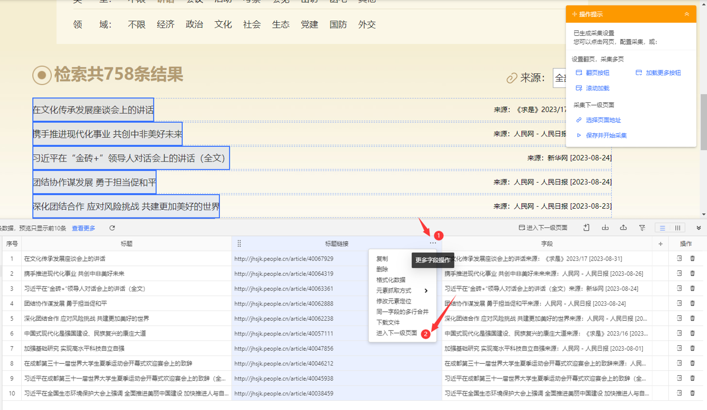Click the filter funnel icon in toolbar

click(642, 228)
